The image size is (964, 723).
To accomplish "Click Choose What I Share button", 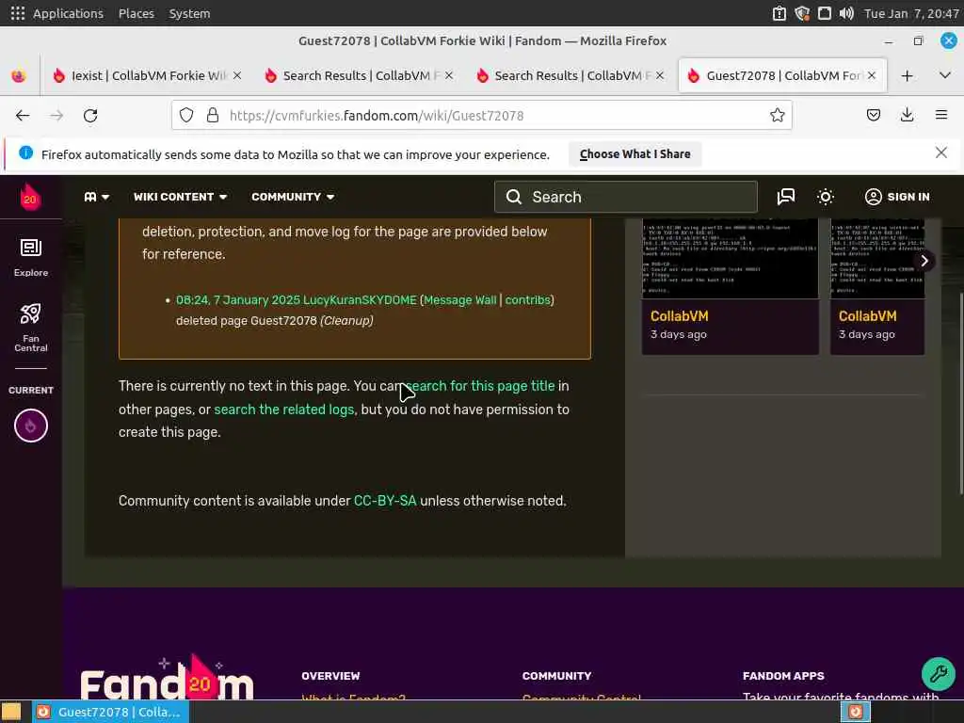I will click(635, 153).
